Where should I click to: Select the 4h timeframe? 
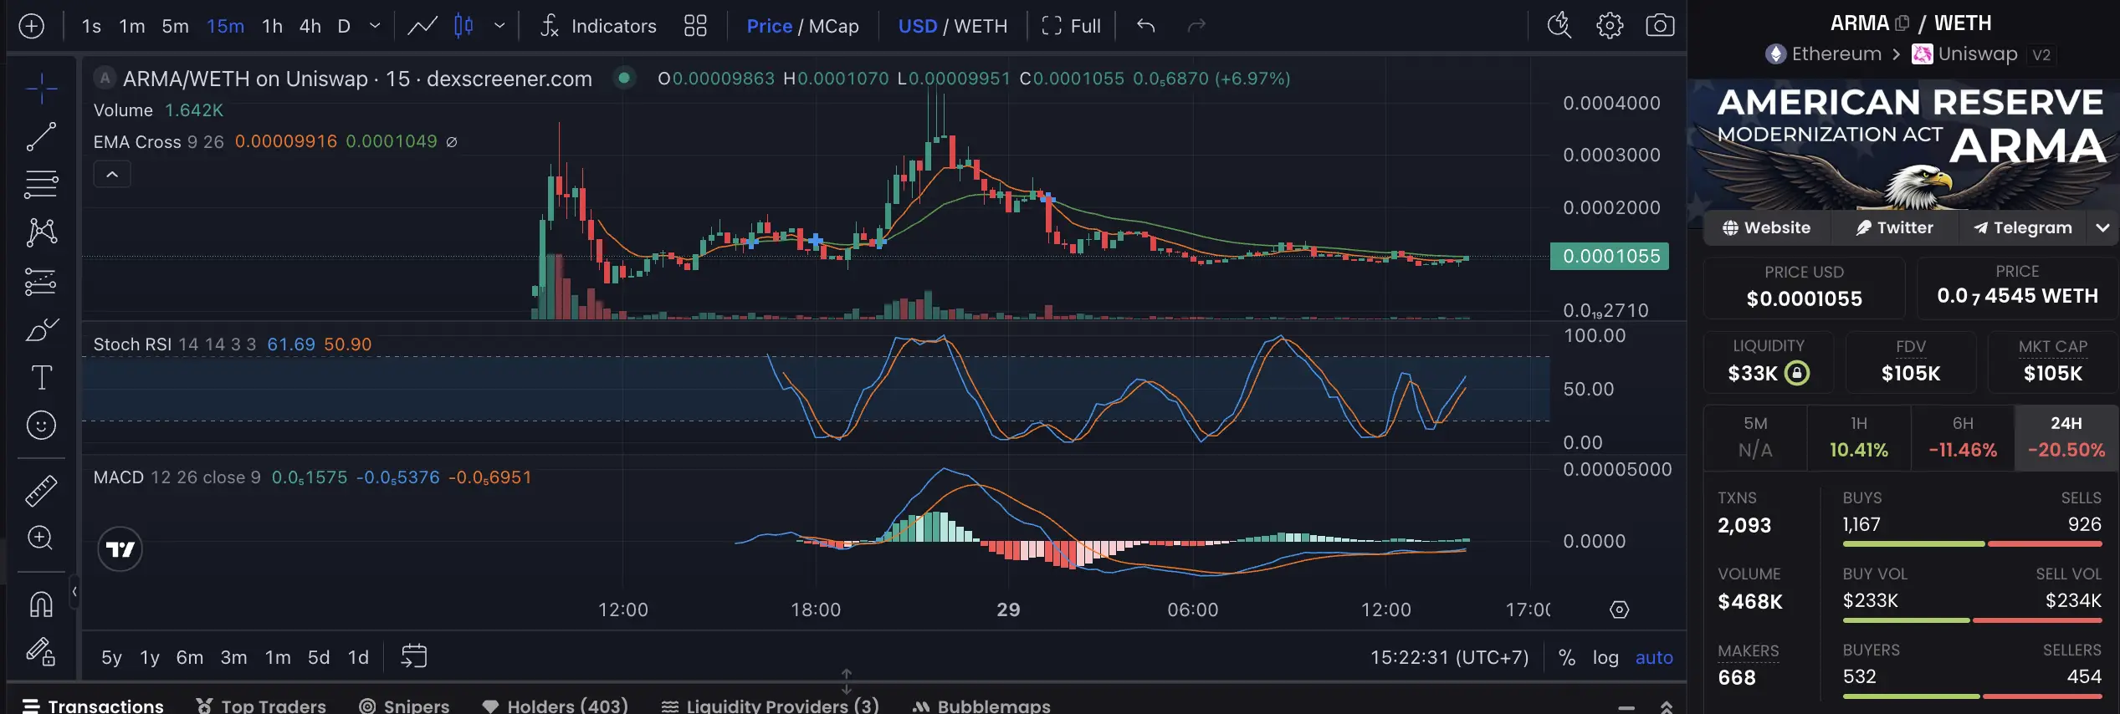pyautogui.click(x=310, y=26)
